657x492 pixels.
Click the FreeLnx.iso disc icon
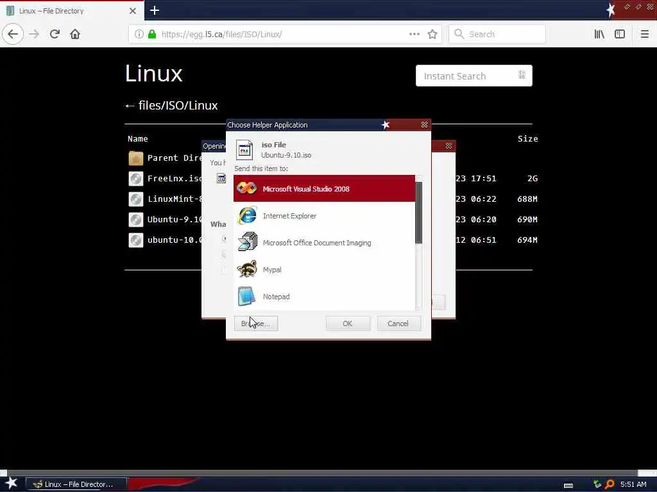[136, 179]
